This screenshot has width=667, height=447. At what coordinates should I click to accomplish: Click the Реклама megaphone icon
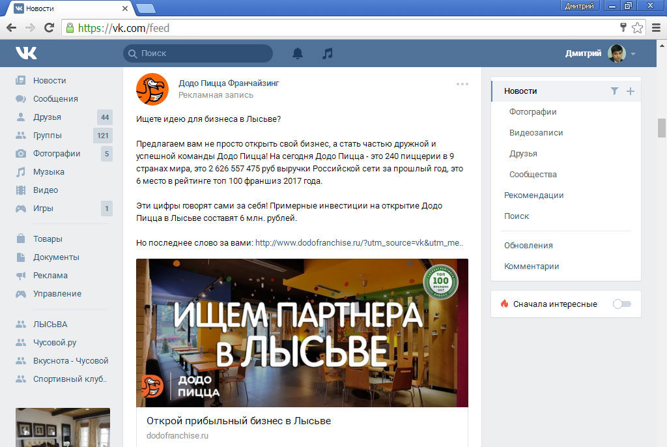pos(20,276)
